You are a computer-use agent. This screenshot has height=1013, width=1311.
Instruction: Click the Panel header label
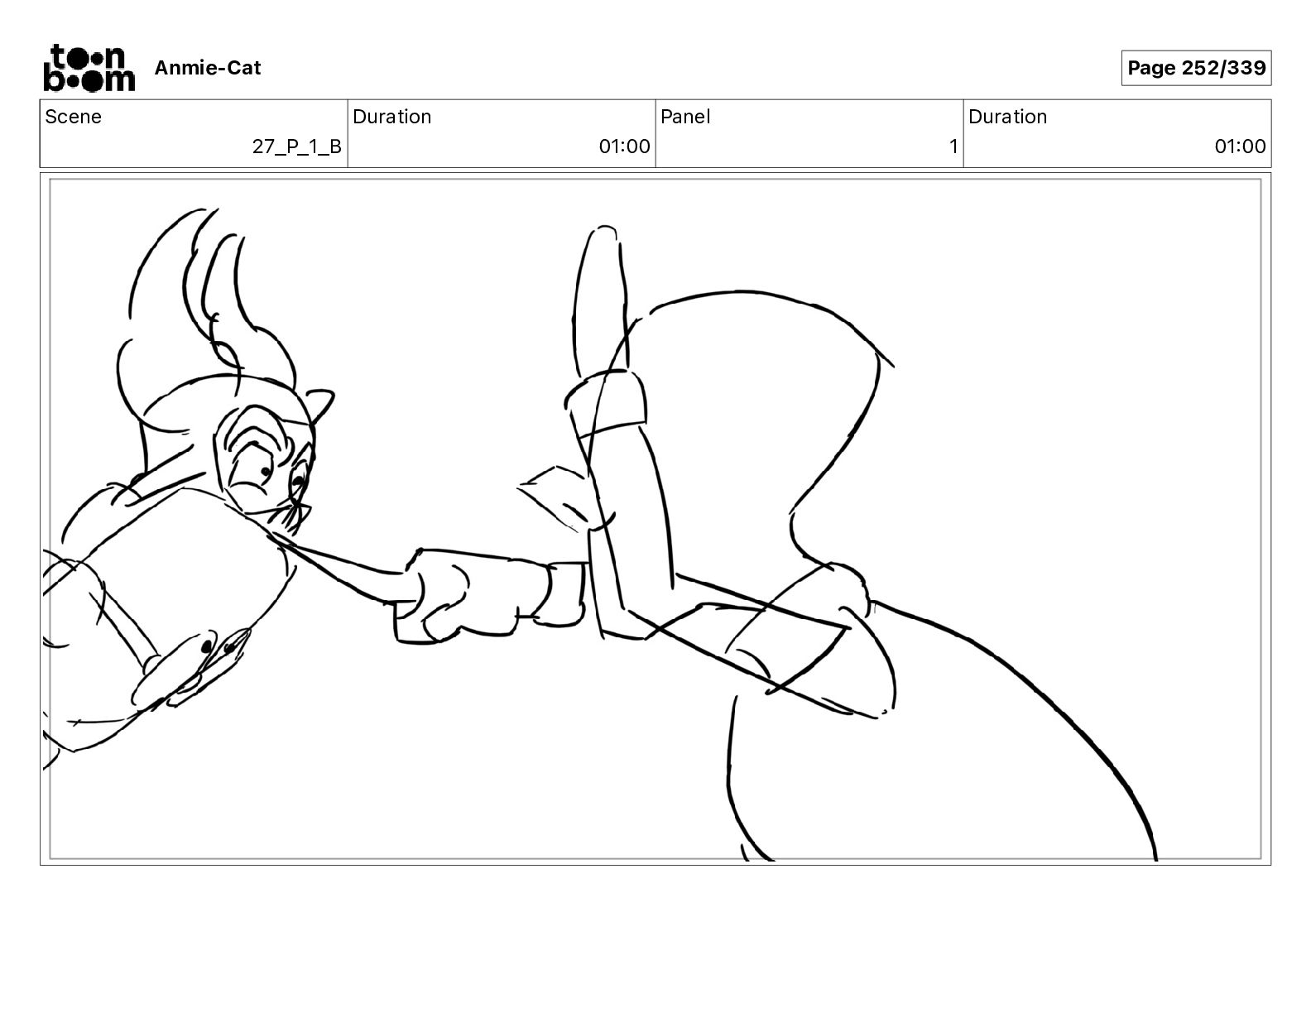(x=685, y=117)
